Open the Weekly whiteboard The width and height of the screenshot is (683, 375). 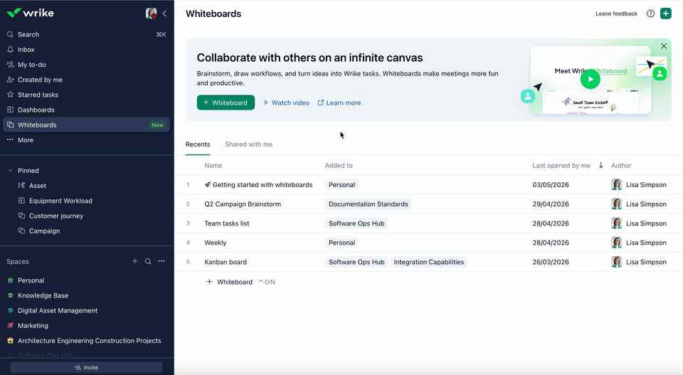pos(216,243)
